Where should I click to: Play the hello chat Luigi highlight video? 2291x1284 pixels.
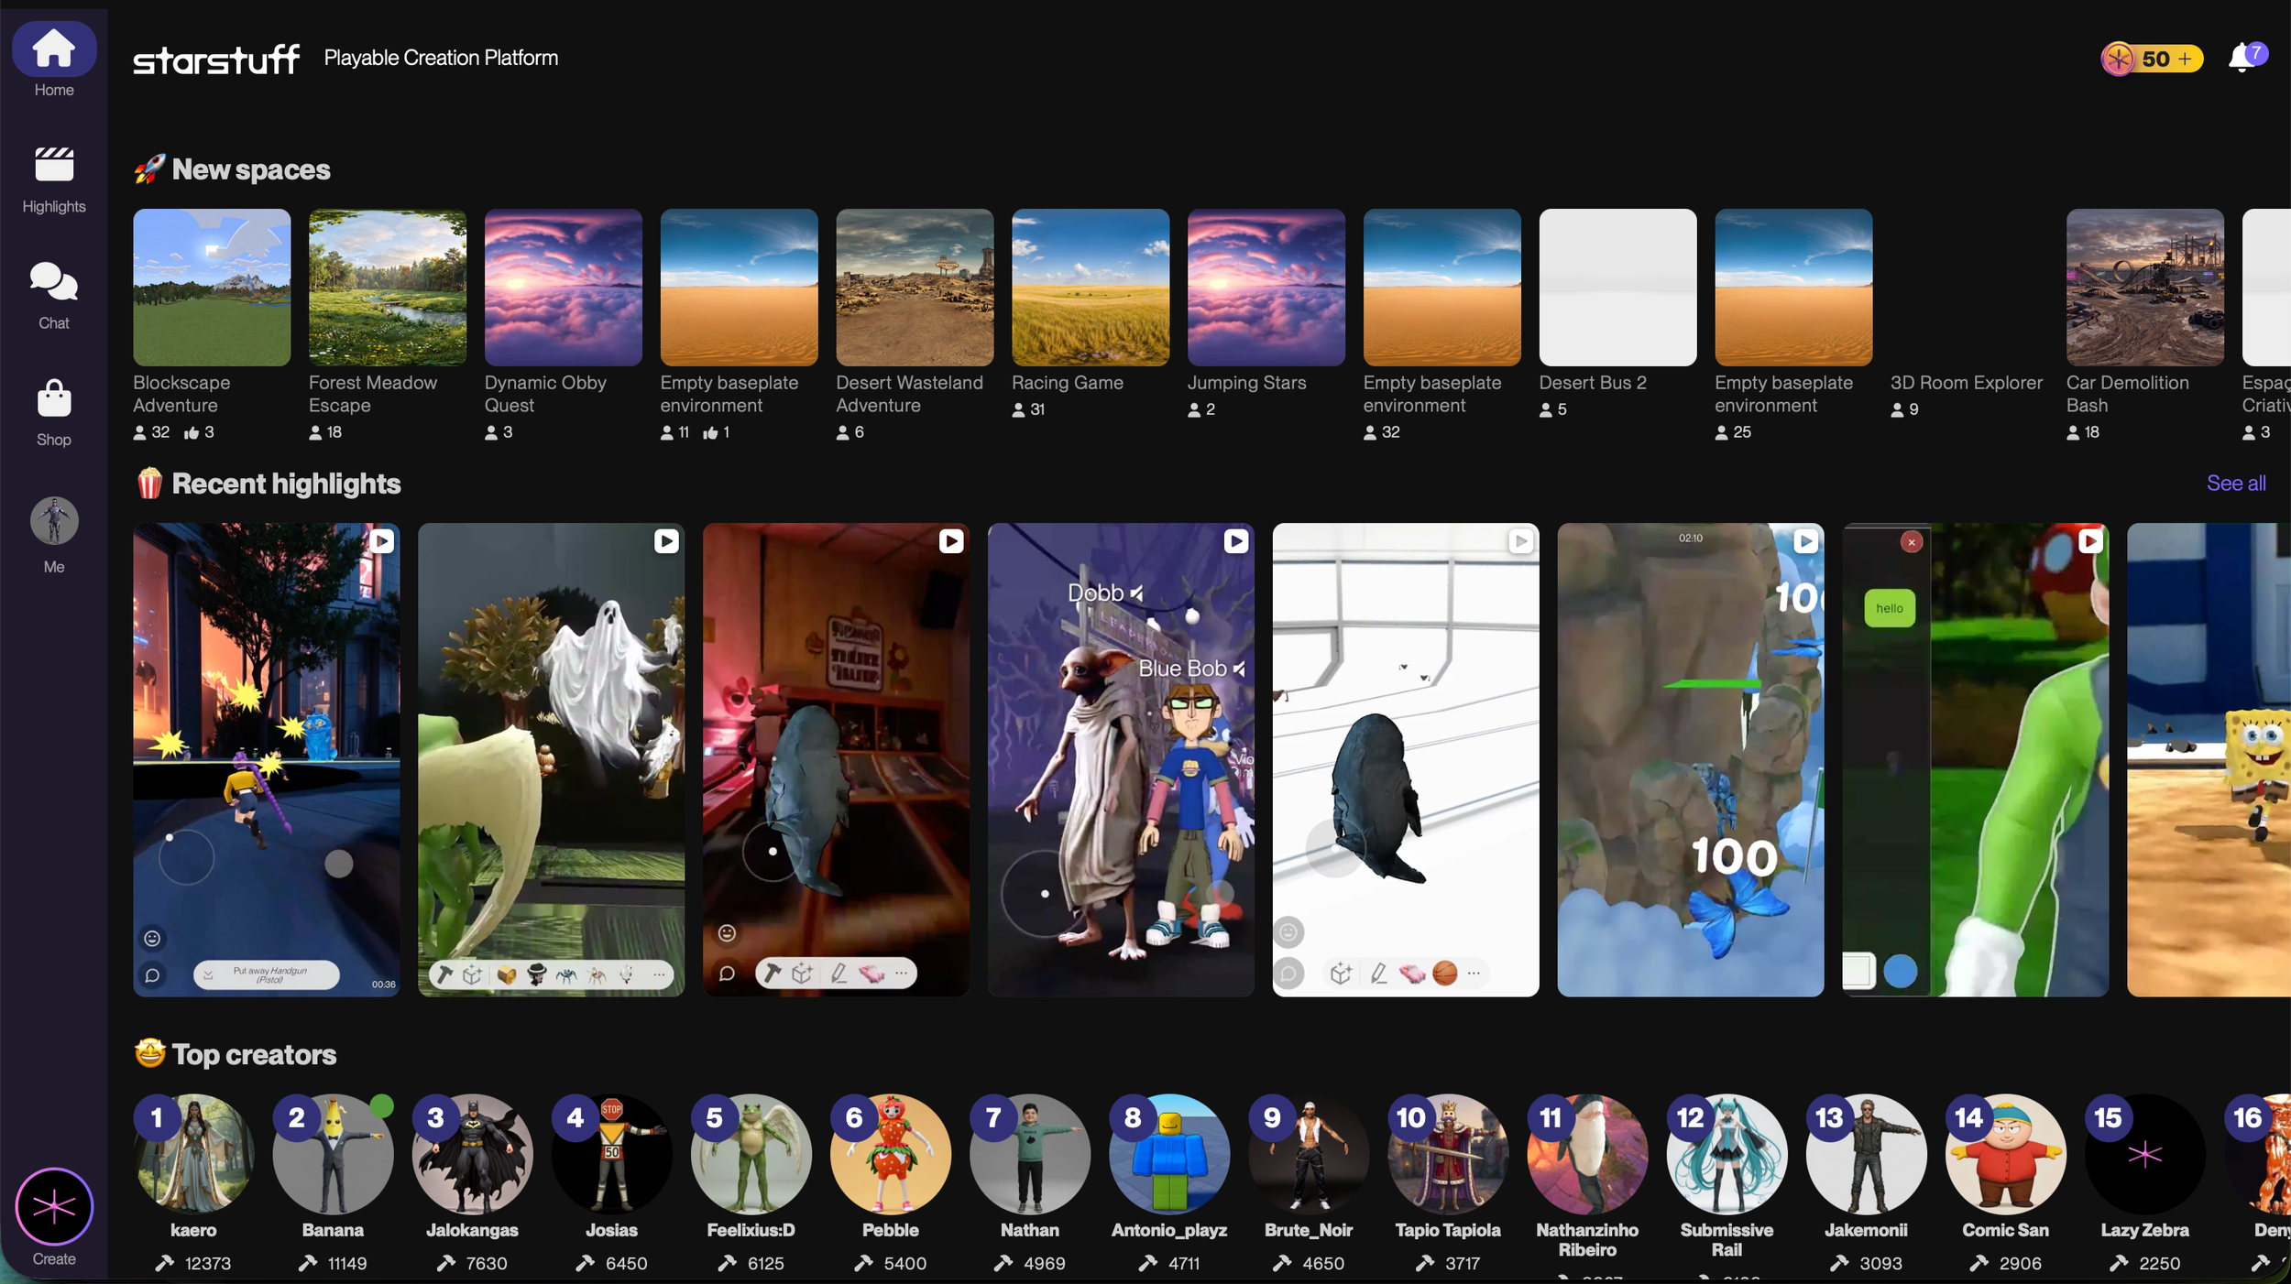(x=1976, y=759)
